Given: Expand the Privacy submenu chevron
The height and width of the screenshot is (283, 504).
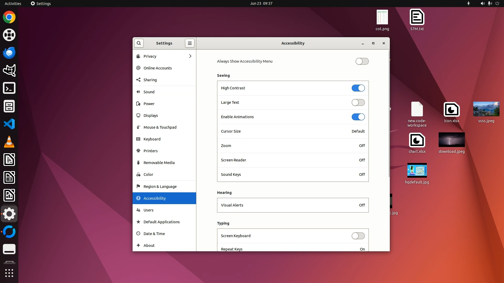Looking at the screenshot, I should click(190, 56).
